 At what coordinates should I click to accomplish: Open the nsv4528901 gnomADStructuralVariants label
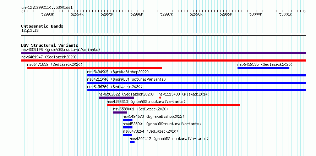[x=162, y=124]
